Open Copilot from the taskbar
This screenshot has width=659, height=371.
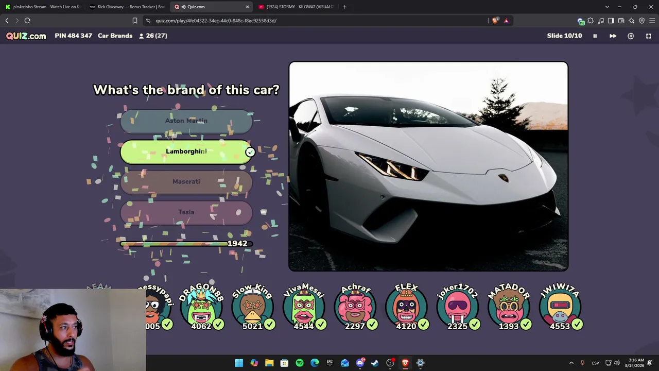pos(254,363)
